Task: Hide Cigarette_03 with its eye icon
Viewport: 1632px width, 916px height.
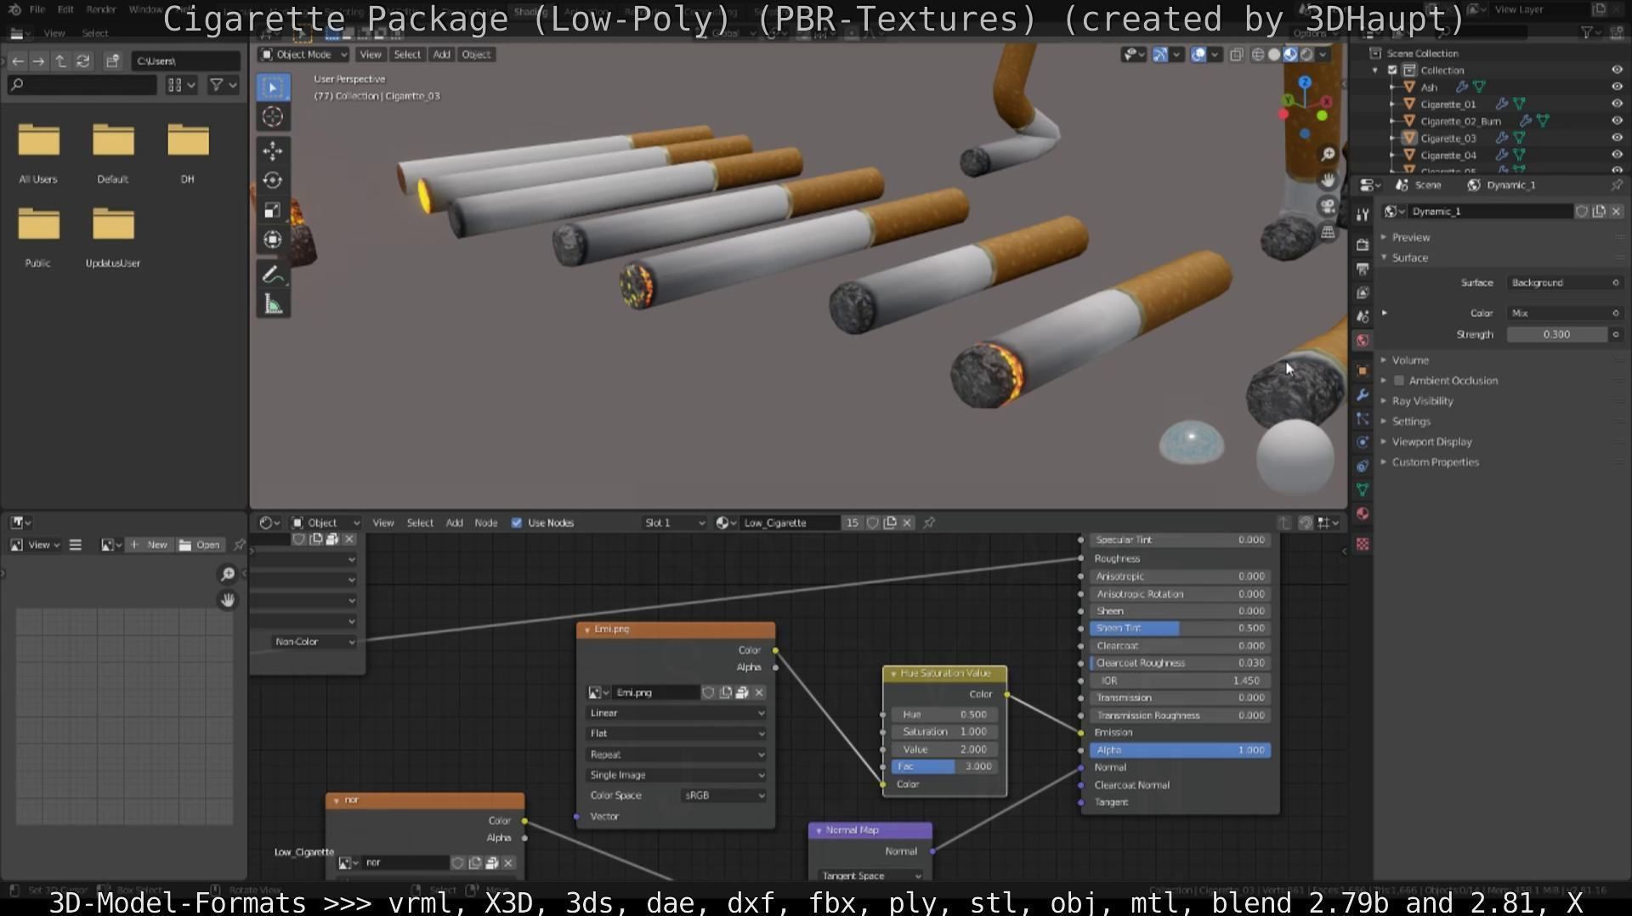Action: (1617, 139)
